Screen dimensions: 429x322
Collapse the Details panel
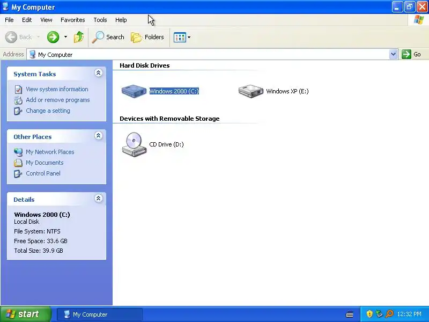tap(99, 198)
